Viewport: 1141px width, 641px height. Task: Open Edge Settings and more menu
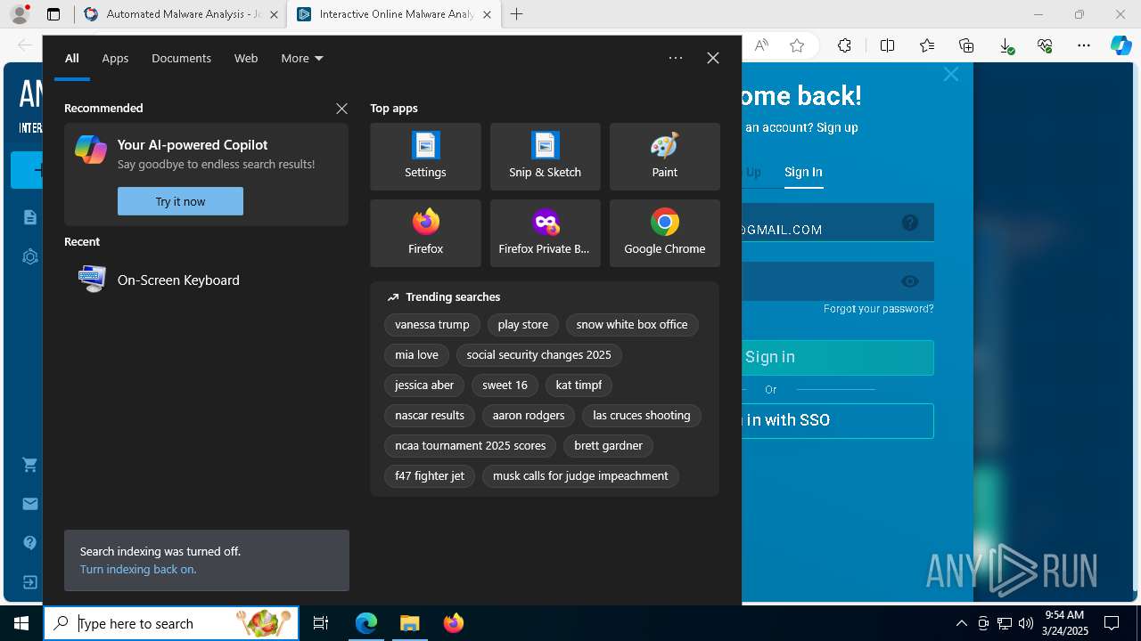click(x=1084, y=45)
